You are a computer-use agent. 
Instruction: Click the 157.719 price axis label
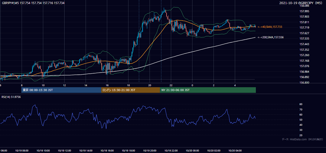pyautogui.click(x=305, y=28)
